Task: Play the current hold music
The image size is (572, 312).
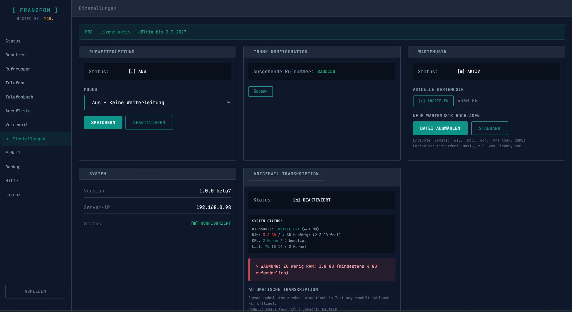Action: [433, 101]
